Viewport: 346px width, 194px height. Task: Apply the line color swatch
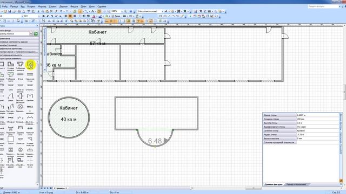pyautogui.click(x=100, y=16)
